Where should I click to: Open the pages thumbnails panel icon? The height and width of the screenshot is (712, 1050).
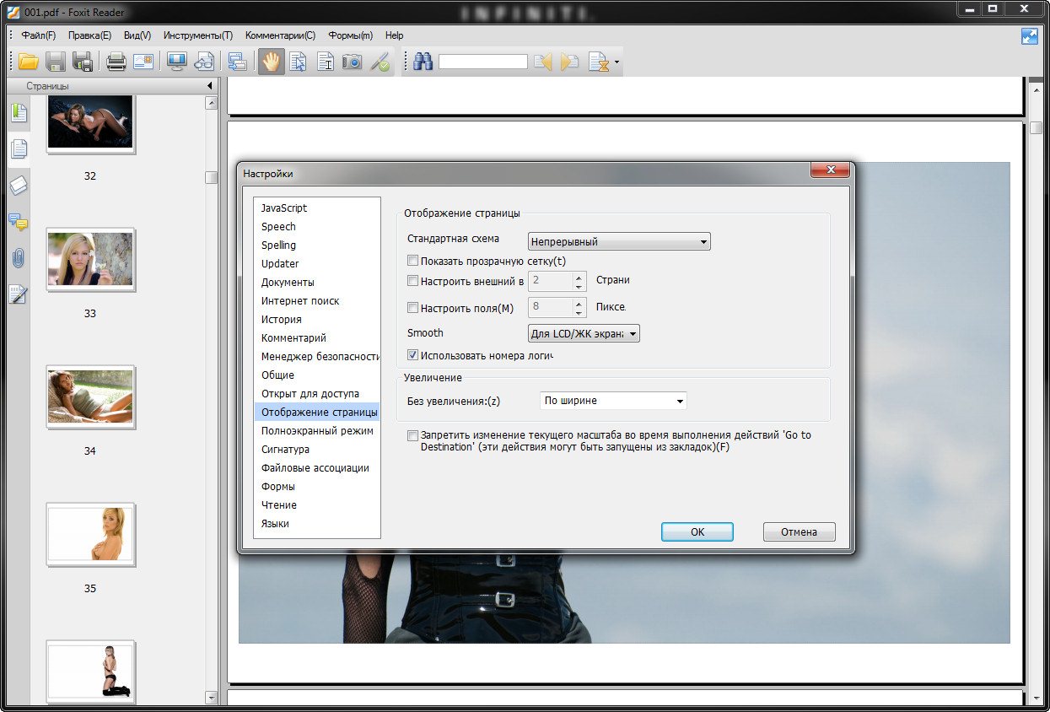19,149
